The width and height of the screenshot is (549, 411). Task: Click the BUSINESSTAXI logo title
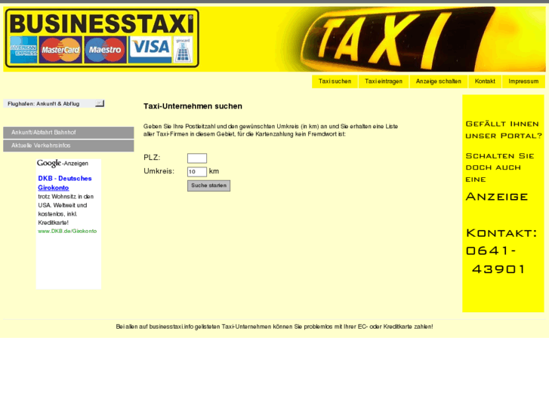[101, 24]
